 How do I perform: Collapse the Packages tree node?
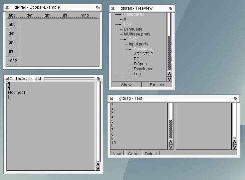(130, 49)
